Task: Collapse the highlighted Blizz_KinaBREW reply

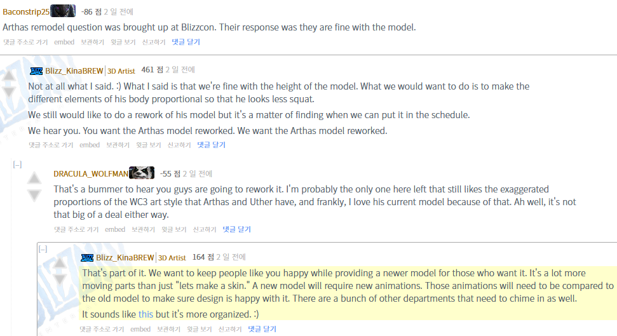Action: pyautogui.click(x=43, y=249)
